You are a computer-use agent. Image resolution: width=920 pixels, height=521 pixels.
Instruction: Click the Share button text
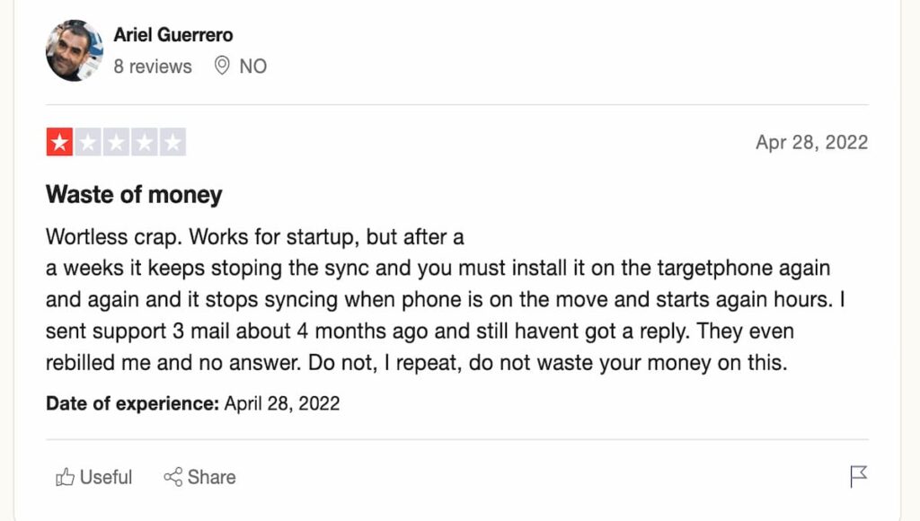point(211,477)
